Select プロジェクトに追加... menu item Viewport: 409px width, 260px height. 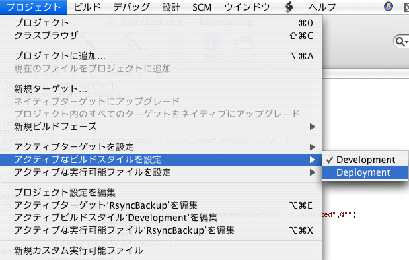click(161, 56)
